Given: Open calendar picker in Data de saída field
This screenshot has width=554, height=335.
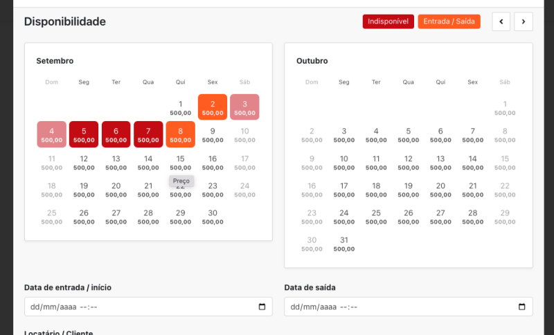Looking at the screenshot, I should point(522,307).
